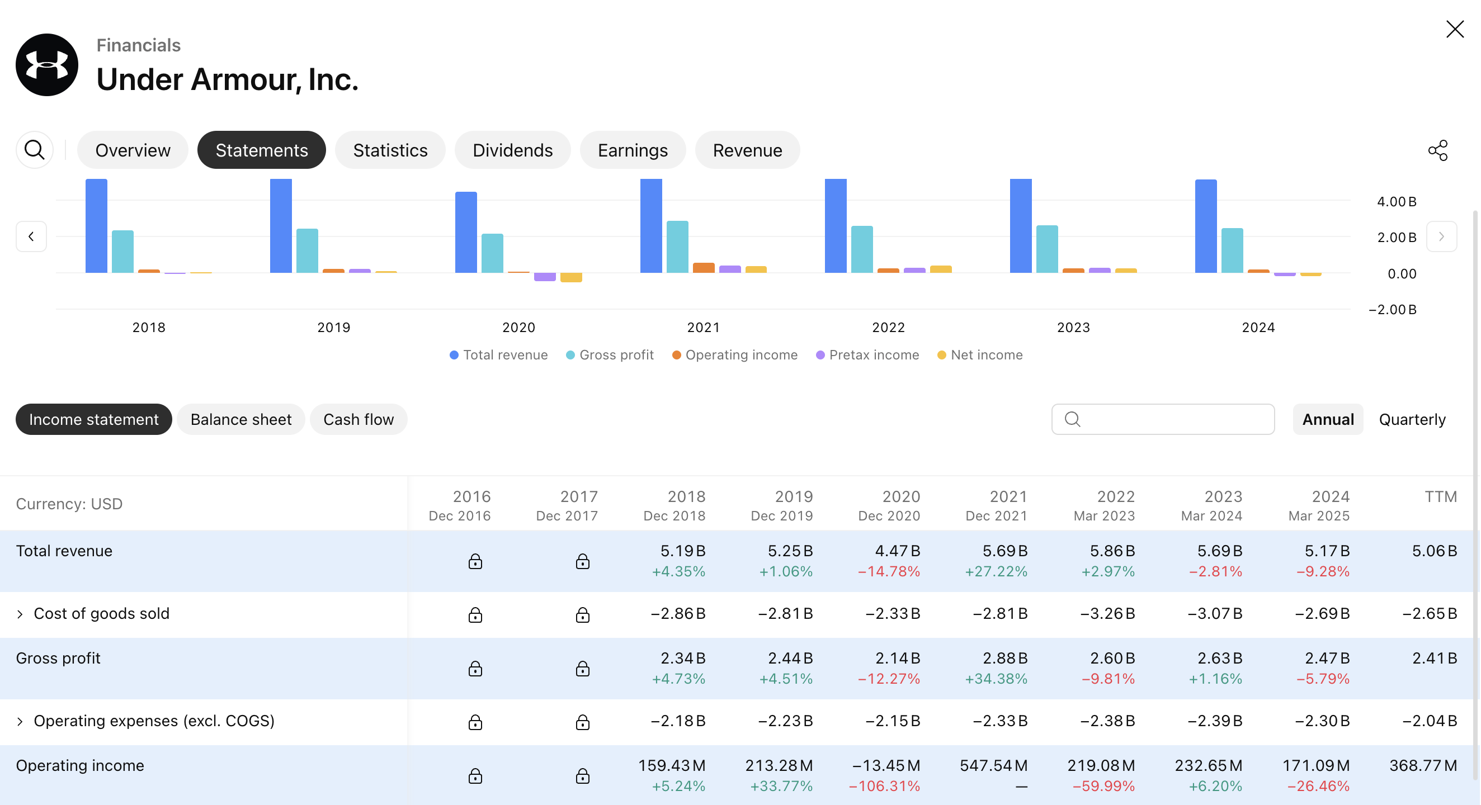Toggle Pretax income series in chart legend
The height and width of the screenshot is (805, 1481).
click(x=867, y=355)
